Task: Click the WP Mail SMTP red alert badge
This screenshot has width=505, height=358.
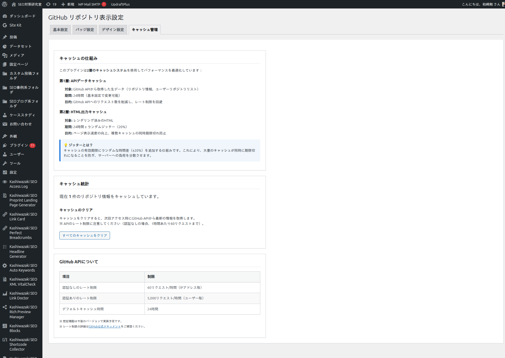Action: [x=104, y=4]
